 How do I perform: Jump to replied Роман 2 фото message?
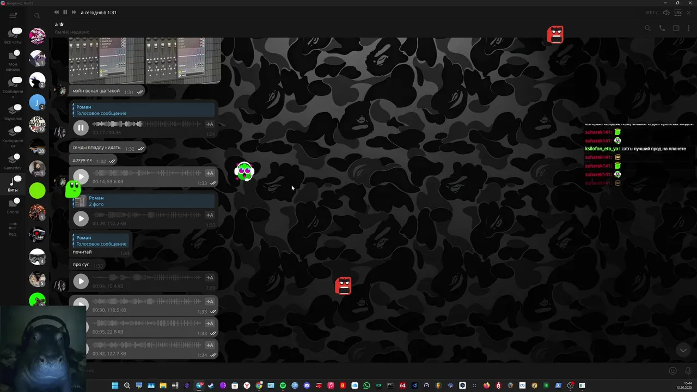[x=144, y=201]
